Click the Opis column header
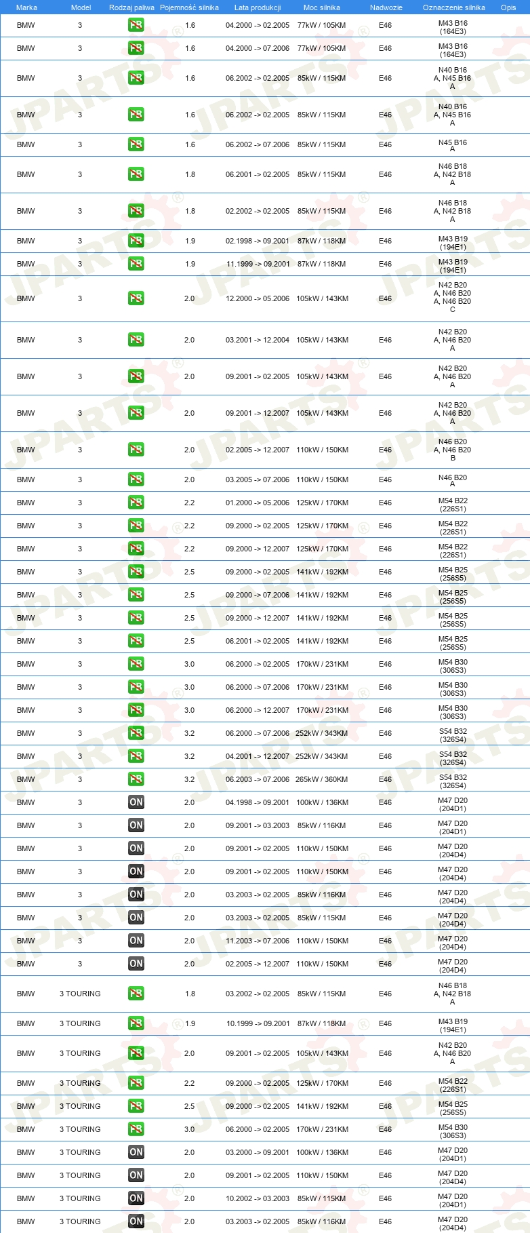The height and width of the screenshot is (1233, 530). pyautogui.click(x=508, y=7)
